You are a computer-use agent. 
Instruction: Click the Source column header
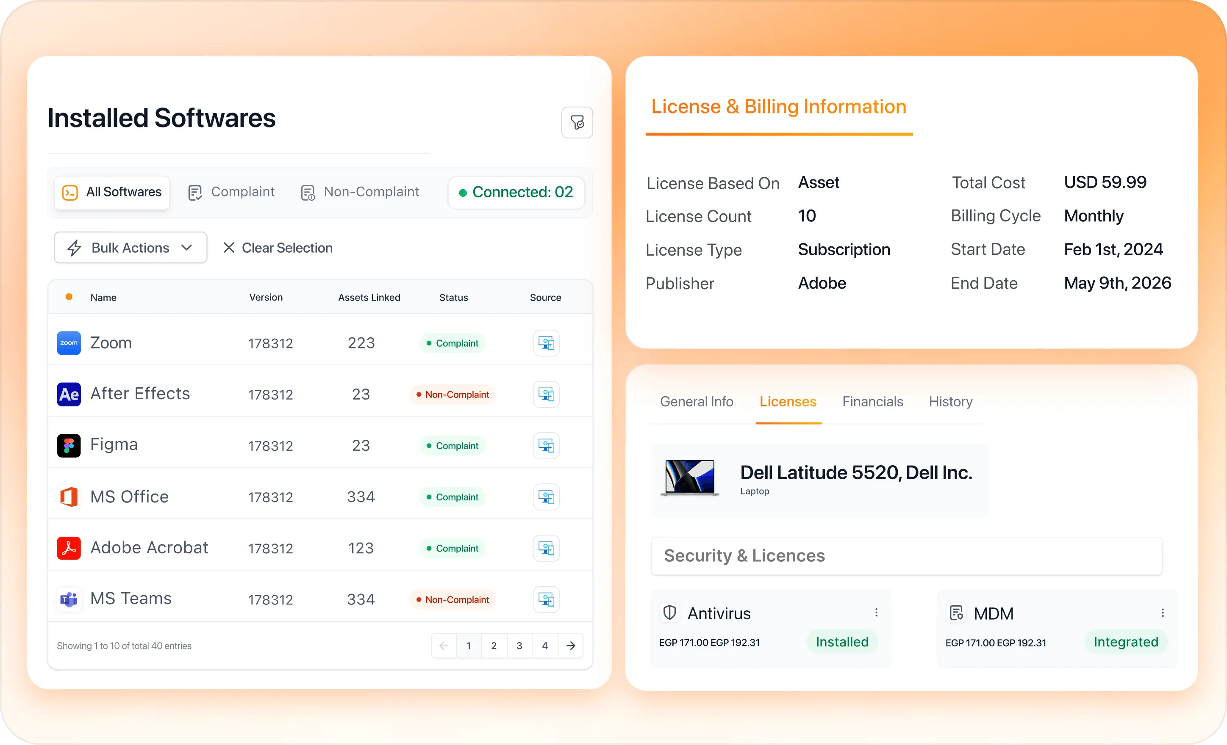[x=545, y=297]
